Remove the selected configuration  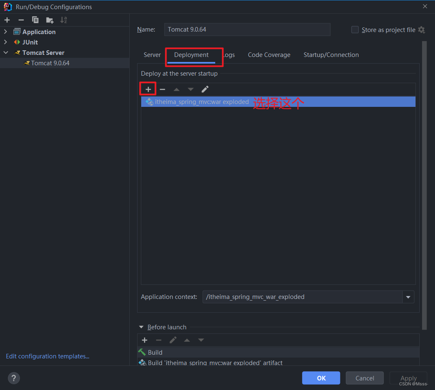[x=21, y=20]
